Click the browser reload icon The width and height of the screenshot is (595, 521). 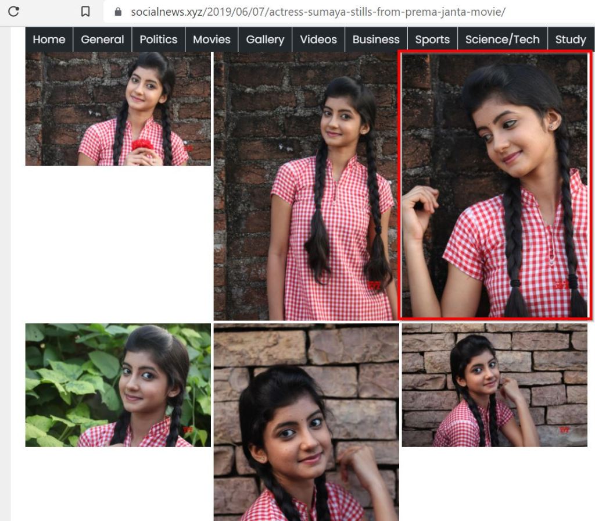point(13,12)
